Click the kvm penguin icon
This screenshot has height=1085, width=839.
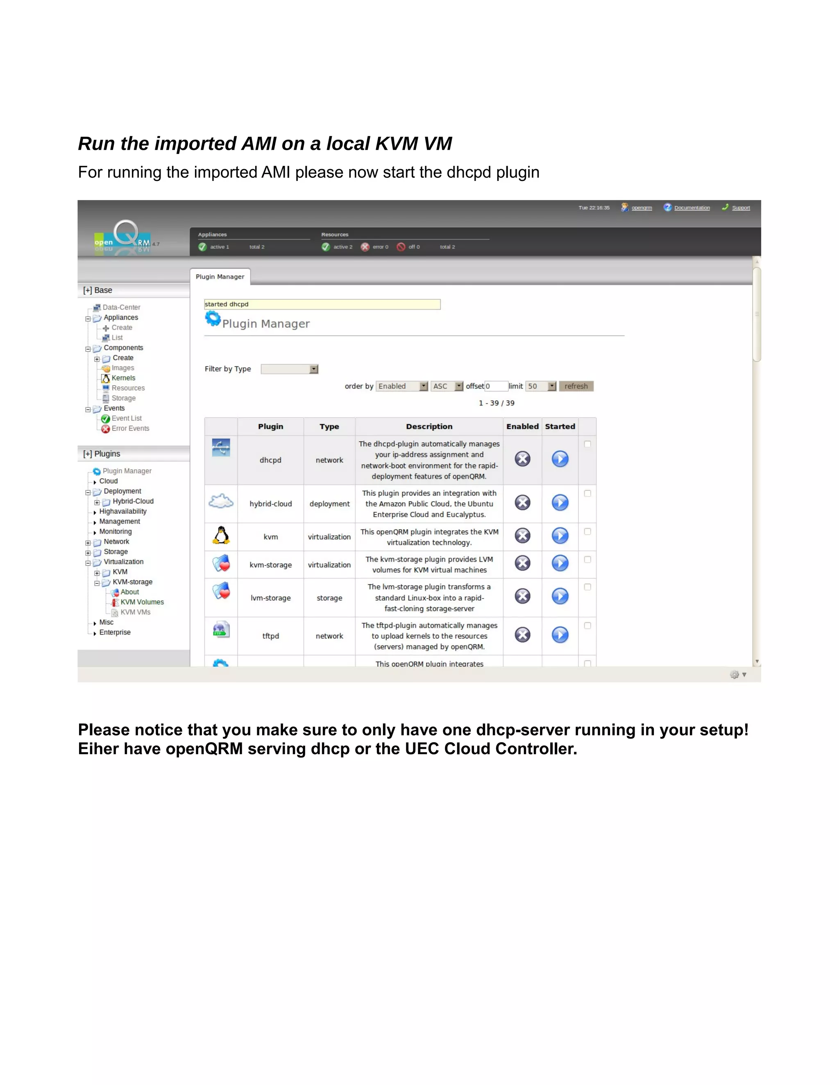[221, 535]
